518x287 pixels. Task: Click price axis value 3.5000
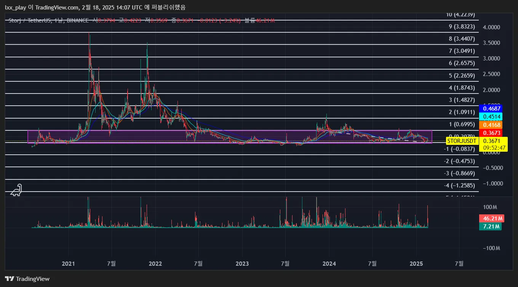[491, 43]
